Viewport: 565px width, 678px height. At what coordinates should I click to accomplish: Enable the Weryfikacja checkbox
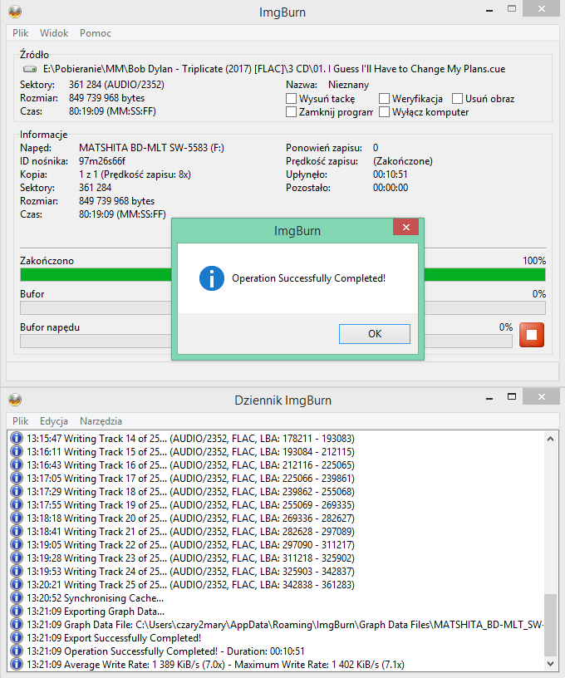pos(384,99)
